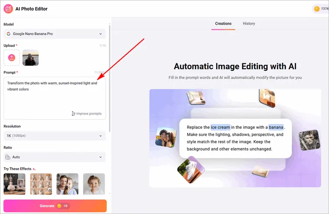Expand the Resolution 1K dropdown
Viewport: 329px width, 214px height.
(55, 136)
